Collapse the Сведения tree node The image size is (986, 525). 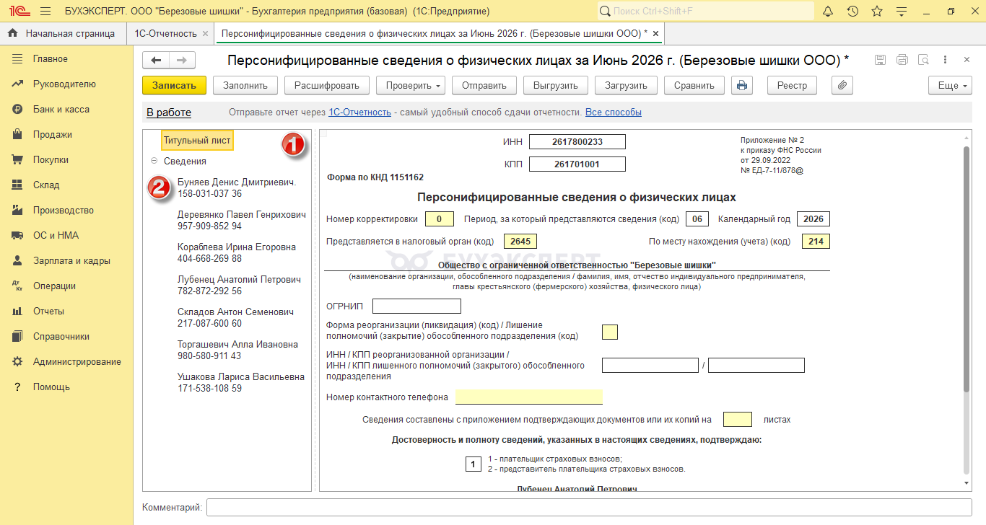(154, 162)
